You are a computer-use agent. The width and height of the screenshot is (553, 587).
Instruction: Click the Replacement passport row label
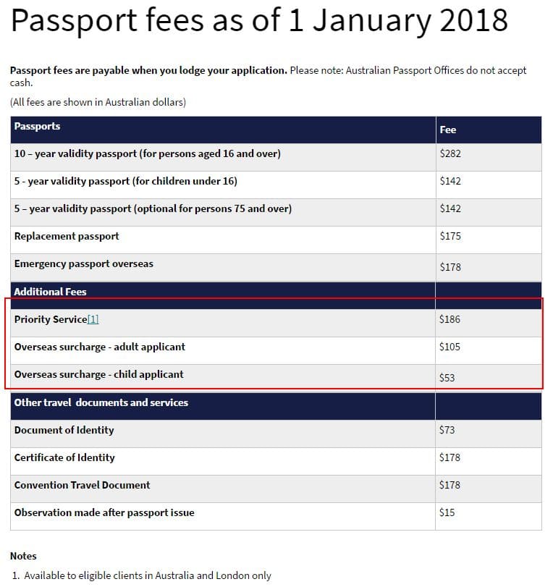[67, 236]
